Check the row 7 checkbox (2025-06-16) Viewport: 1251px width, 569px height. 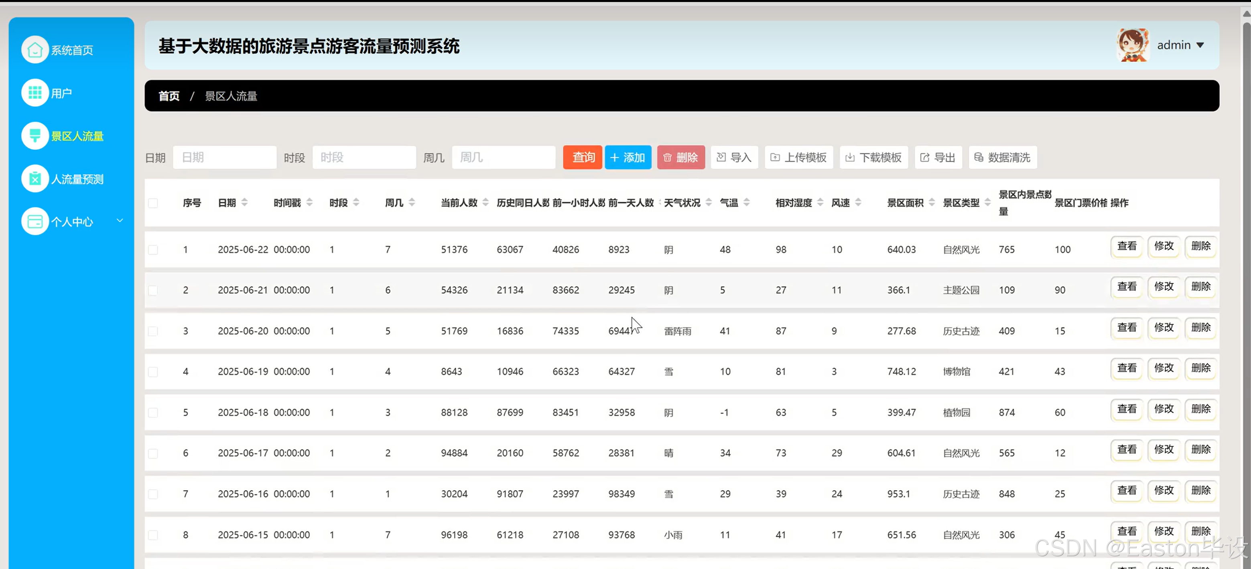point(153,494)
